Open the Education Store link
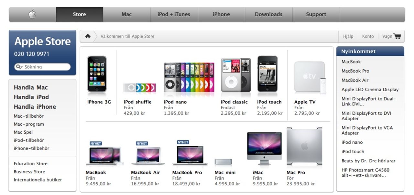 click(30, 163)
